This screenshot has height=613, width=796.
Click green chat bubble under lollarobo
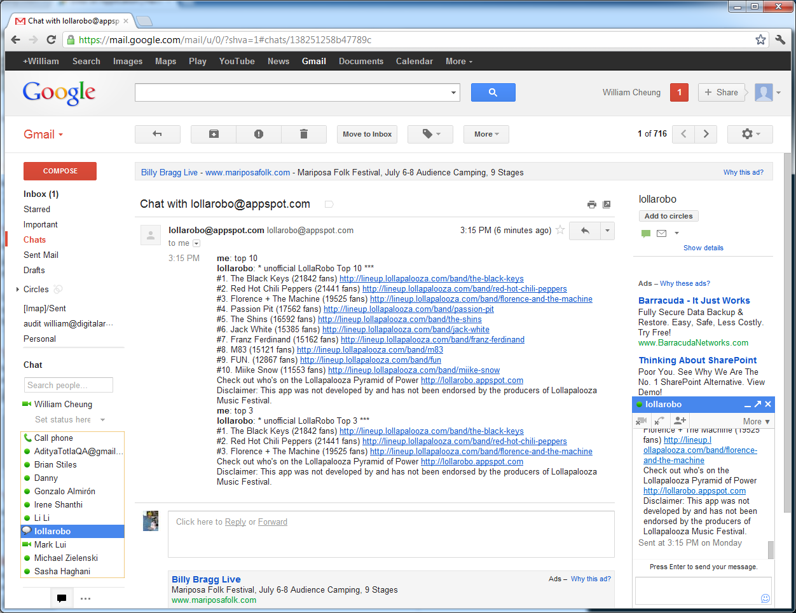(x=646, y=234)
